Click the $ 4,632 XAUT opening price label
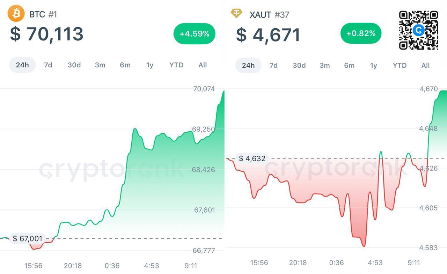This screenshot has height=274, width=447. [x=252, y=158]
